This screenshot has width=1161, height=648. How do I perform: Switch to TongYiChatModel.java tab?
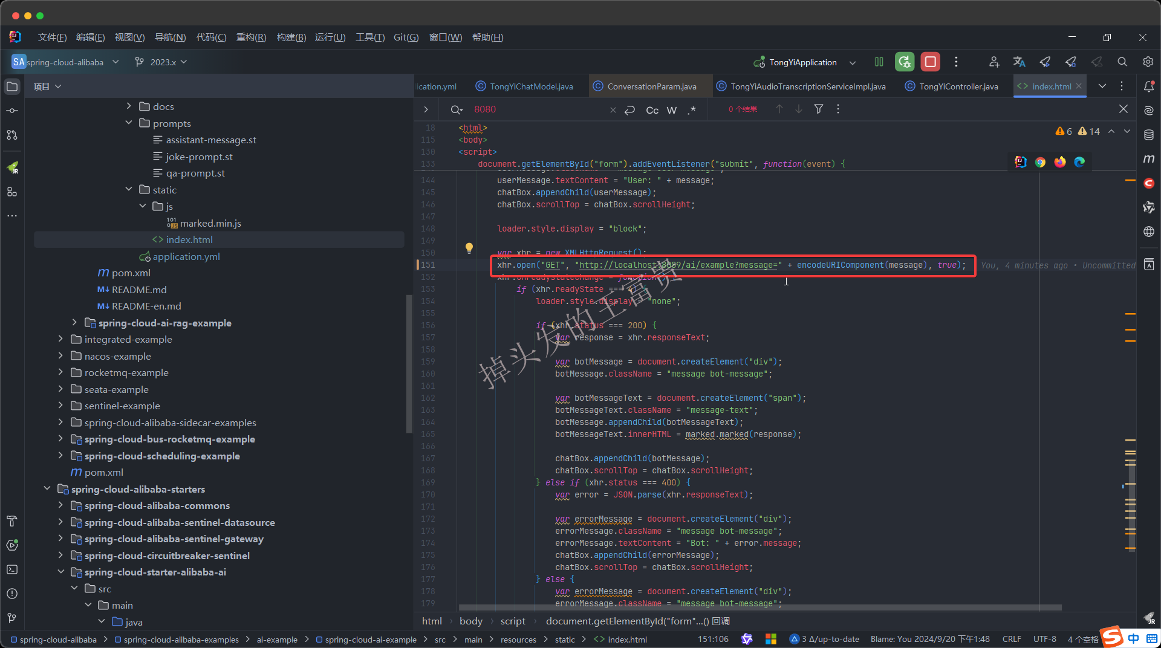(x=525, y=86)
